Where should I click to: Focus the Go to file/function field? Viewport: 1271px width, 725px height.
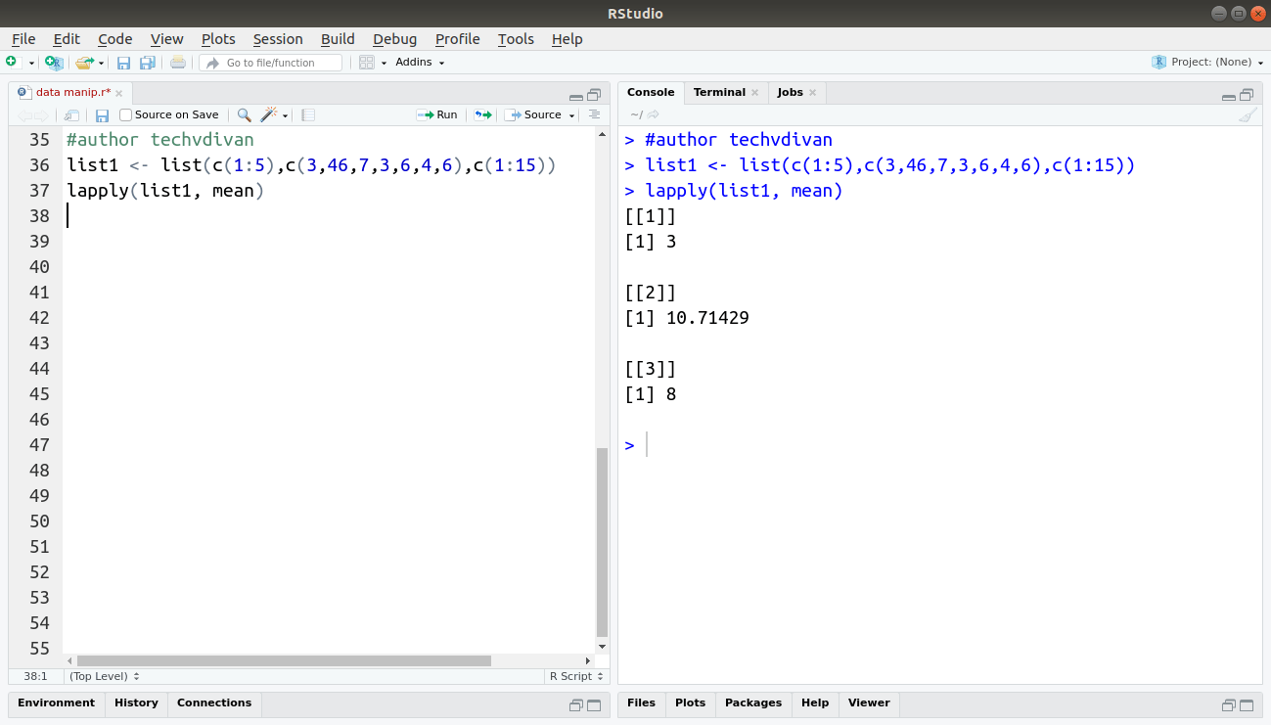[x=271, y=63]
